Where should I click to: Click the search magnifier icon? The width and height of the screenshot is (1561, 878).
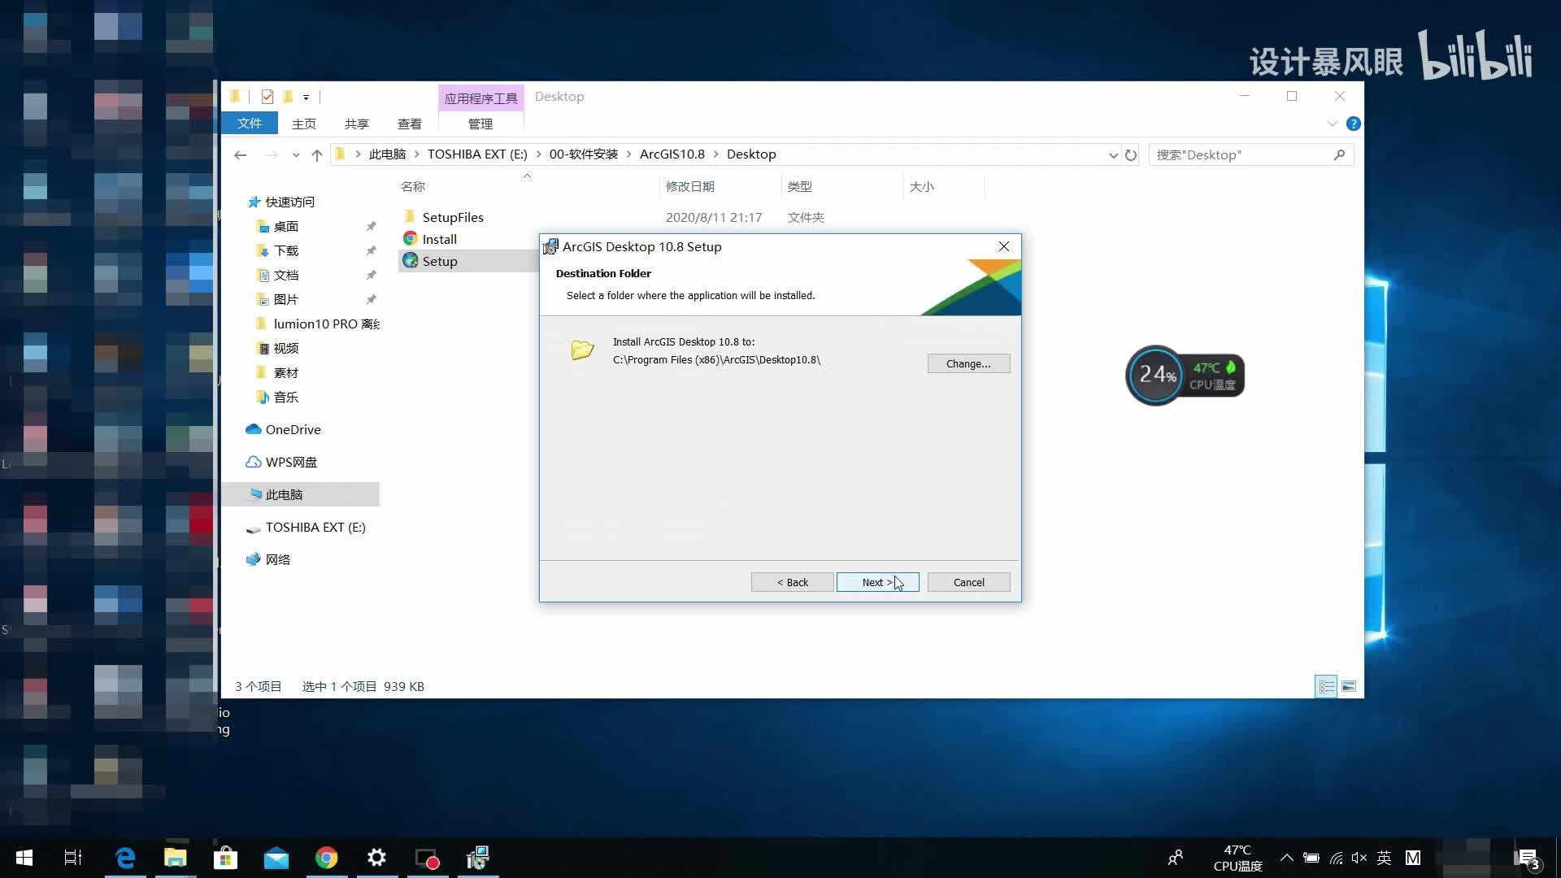pyautogui.click(x=1339, y=154)
